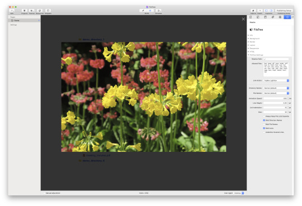Toggle the left Inspector panel segment icon

(267, 11)
